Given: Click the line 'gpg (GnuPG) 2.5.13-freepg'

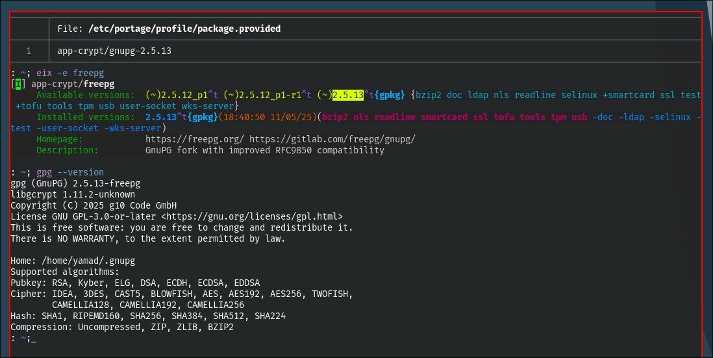Looking at the screenshot, I should coord(75,184).
